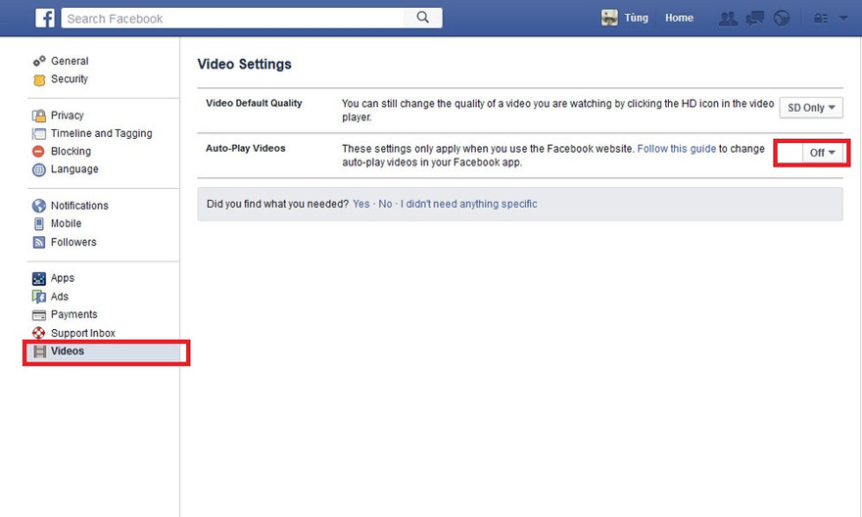Open the SD Only quality dropdown
Viewport: 862px width, 517px height.
(811, 108)
